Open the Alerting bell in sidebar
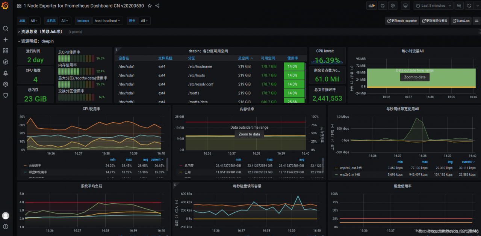The width and height of the screenshot is (481, 236). pos(6,73)
